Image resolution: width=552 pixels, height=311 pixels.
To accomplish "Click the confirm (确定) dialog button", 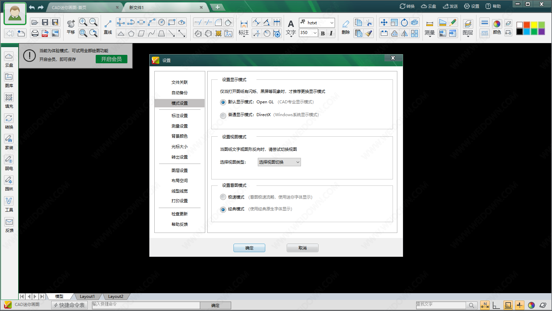I will pyautogui.click(x=249, y=248).
